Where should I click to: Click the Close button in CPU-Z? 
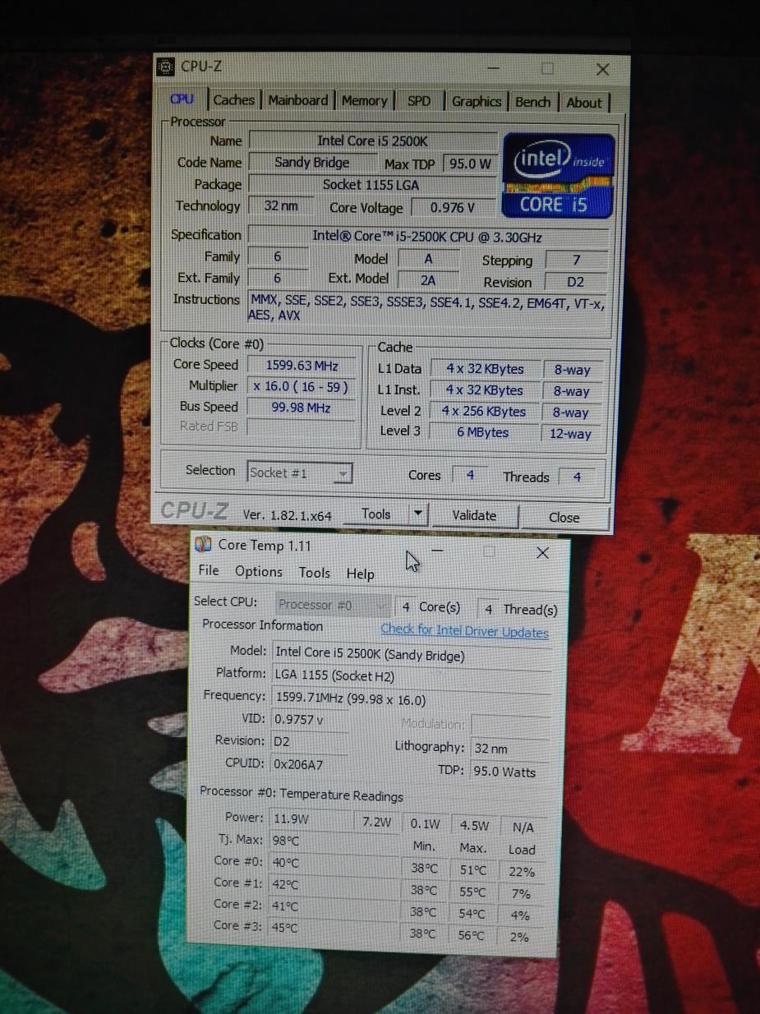pos(564,517)
